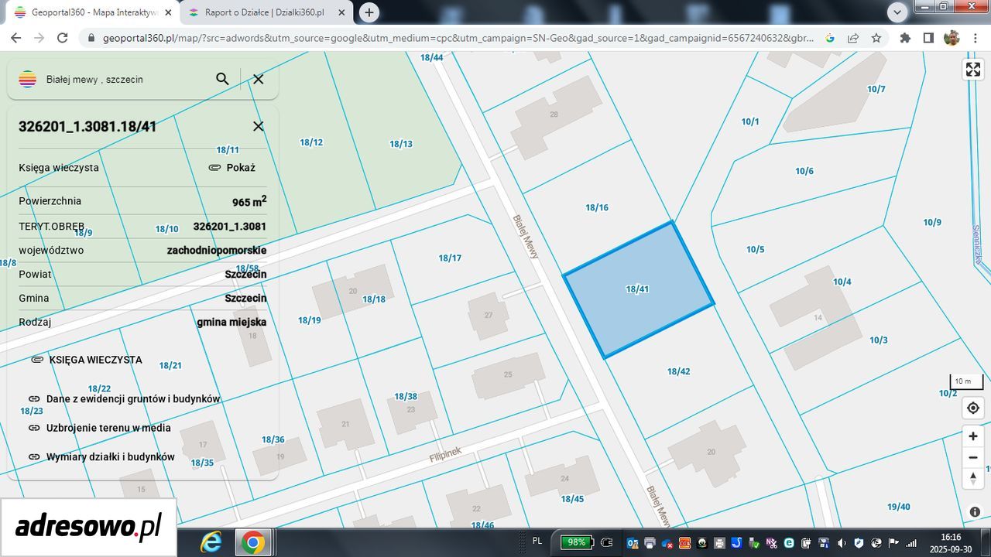The width and height of the screenshot is (991, 557).
Task: Select the highlighted parcel 18/41 on map
Action: [x=638, y=289]
